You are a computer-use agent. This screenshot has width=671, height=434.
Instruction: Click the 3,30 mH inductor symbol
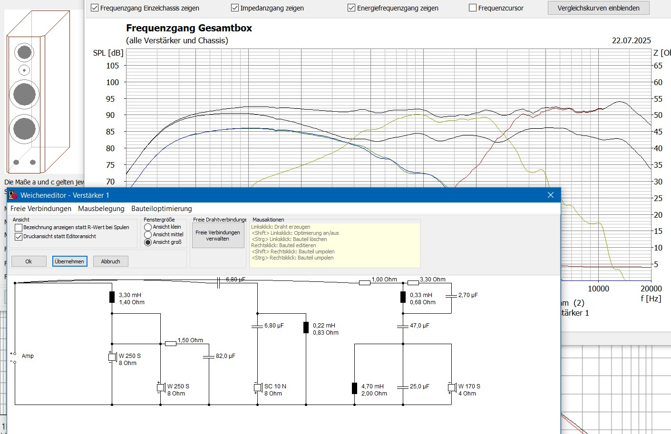point(112,297)
